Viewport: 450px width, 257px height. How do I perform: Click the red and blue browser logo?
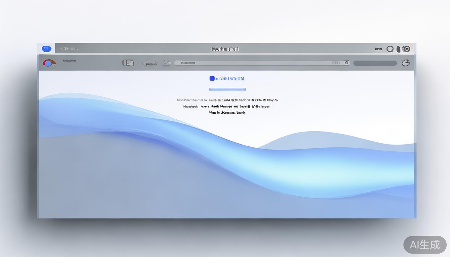pos(49,63)
